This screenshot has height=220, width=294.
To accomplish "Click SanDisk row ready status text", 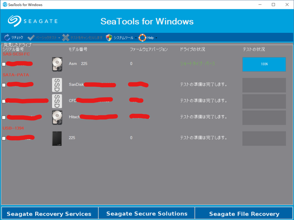I will [204, 85].
